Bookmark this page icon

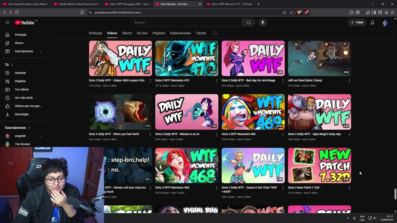point(82,12)
